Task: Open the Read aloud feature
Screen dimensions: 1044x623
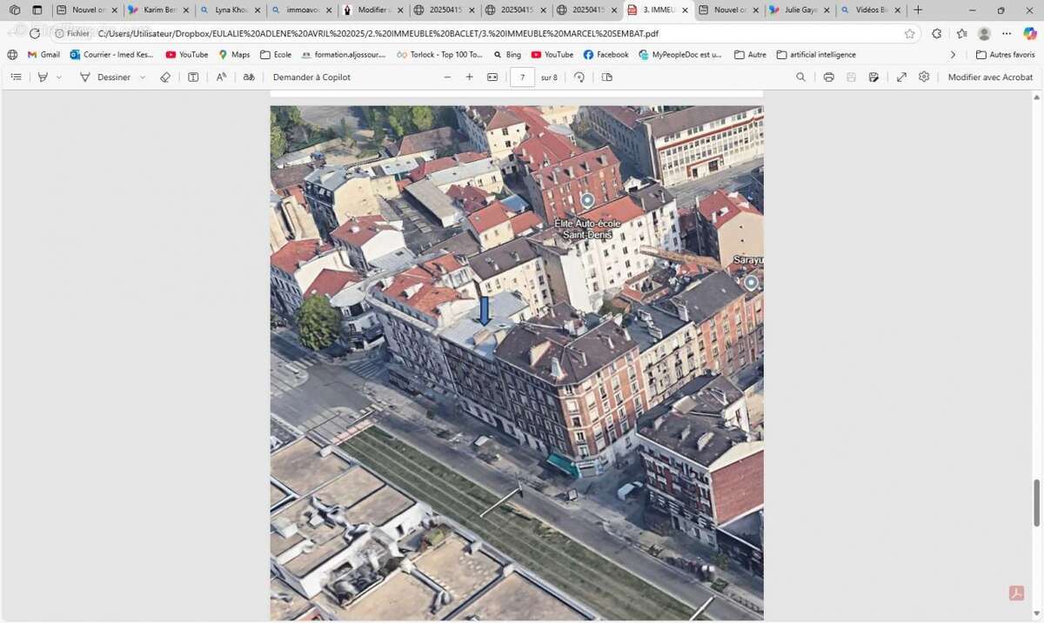Action: pos(220,77)
